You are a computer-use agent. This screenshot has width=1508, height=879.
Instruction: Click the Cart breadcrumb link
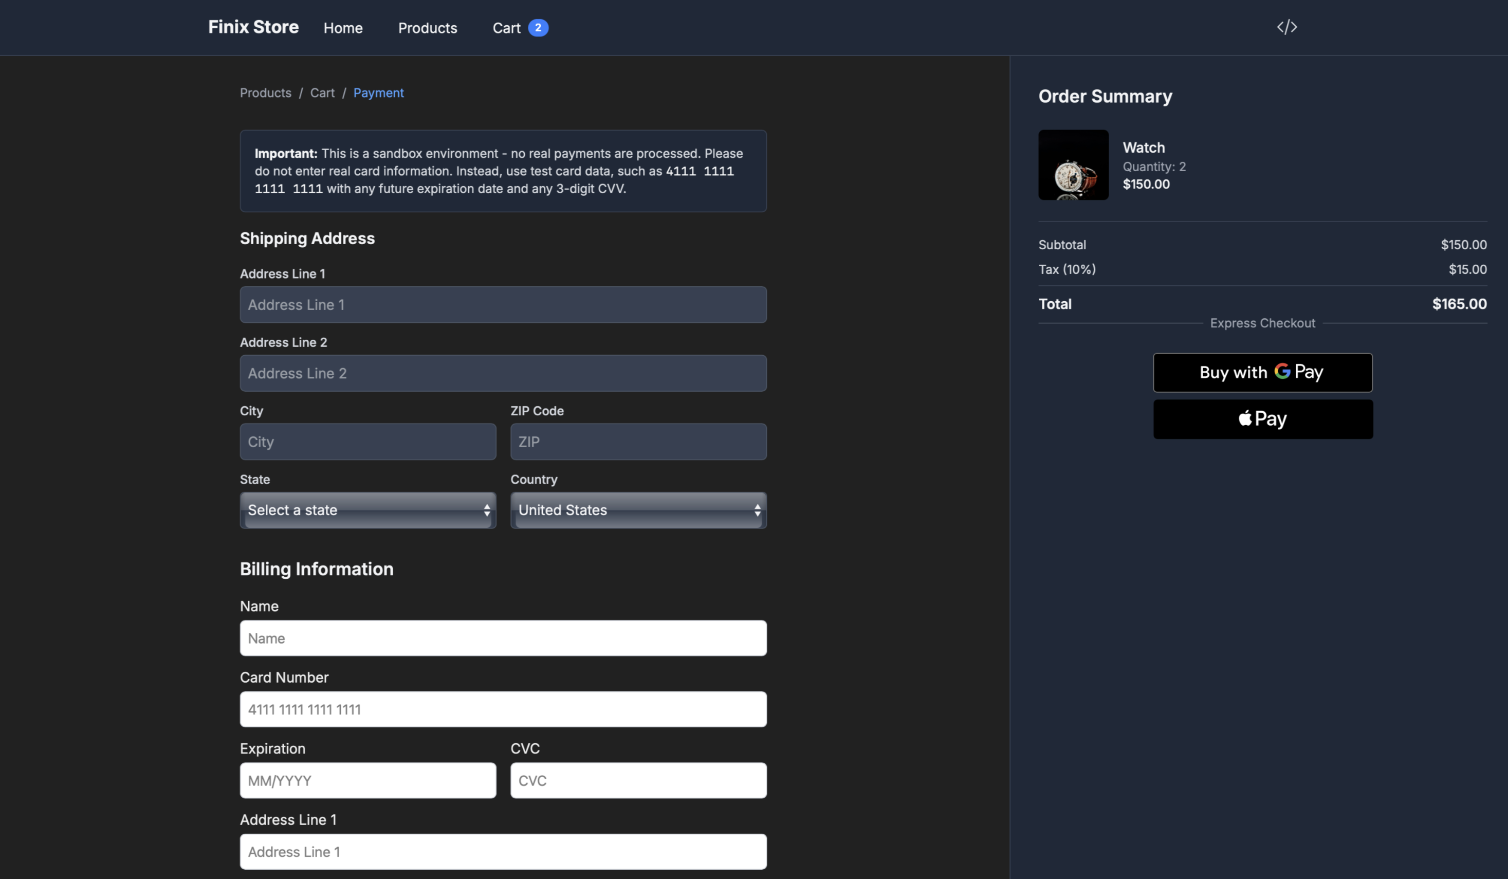tap(322, 93)
